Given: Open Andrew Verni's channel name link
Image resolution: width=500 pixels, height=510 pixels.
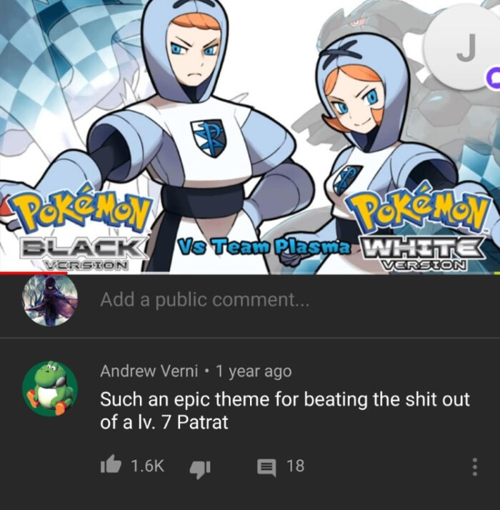Looking at the screenshot, I should (149, 371).
